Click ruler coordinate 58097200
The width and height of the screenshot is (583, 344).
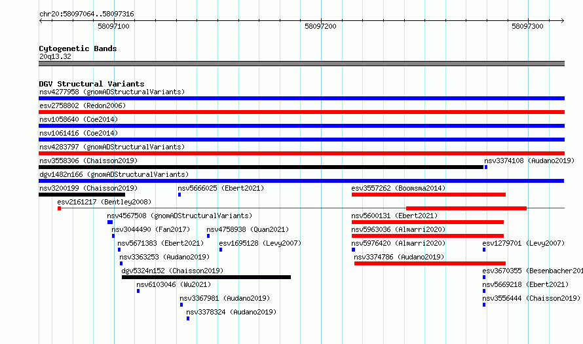click(320, 26)
